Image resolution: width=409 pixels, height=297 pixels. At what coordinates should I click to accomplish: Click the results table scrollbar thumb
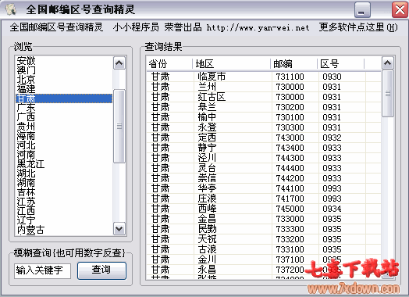click(x=388, y=93)
